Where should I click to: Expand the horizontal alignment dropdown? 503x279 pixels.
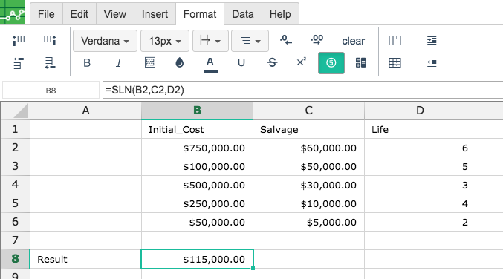[250, 41]
